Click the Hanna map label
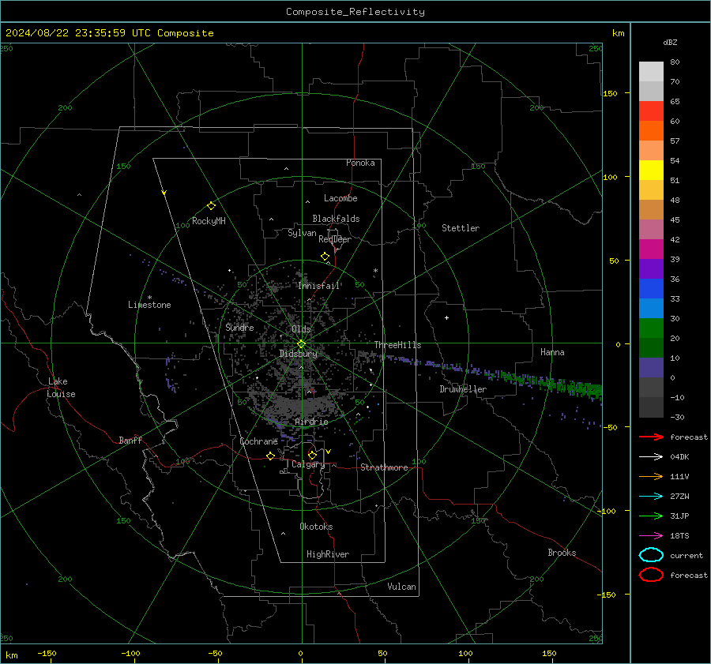The width and height of the screenshot is (711, 664). (x=552, y=352)
